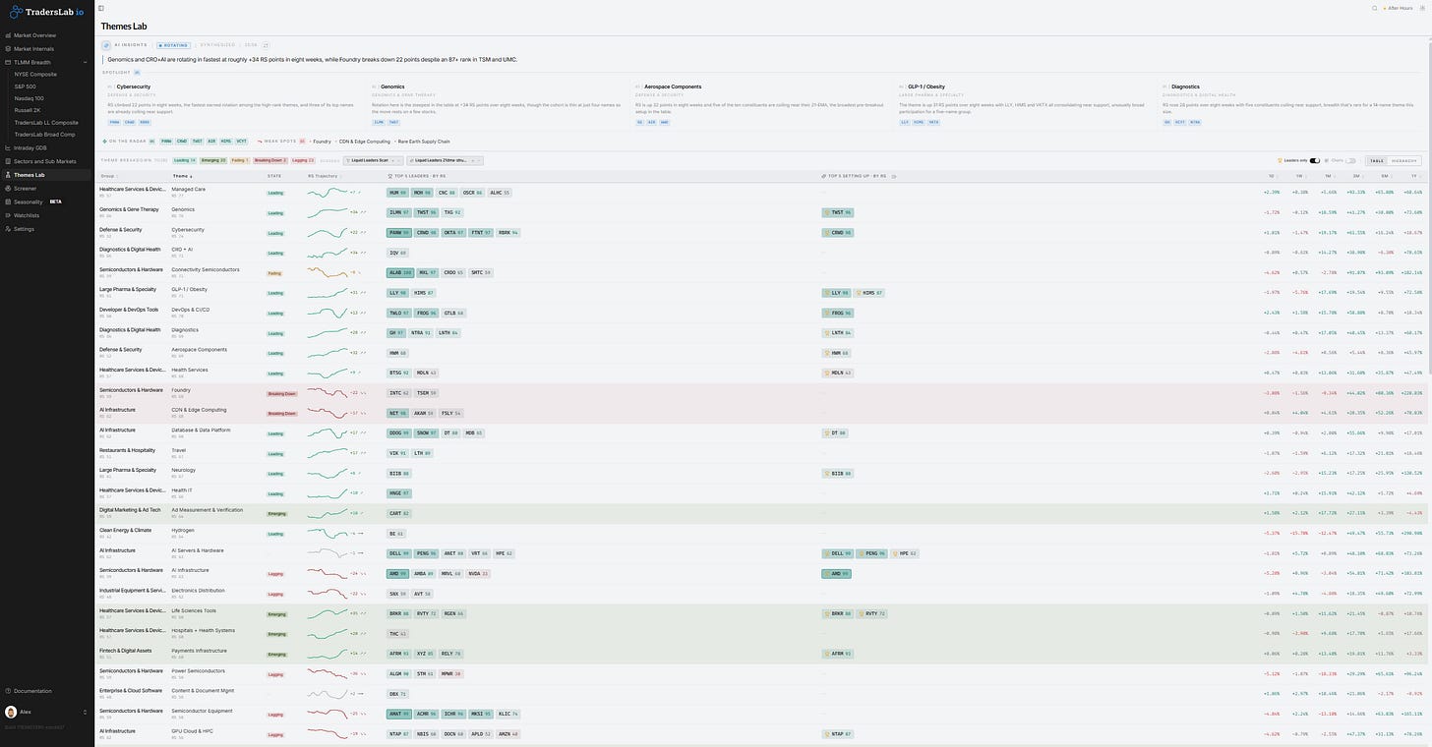Open Russell 2K in the sidebar

tap(29, 110)
